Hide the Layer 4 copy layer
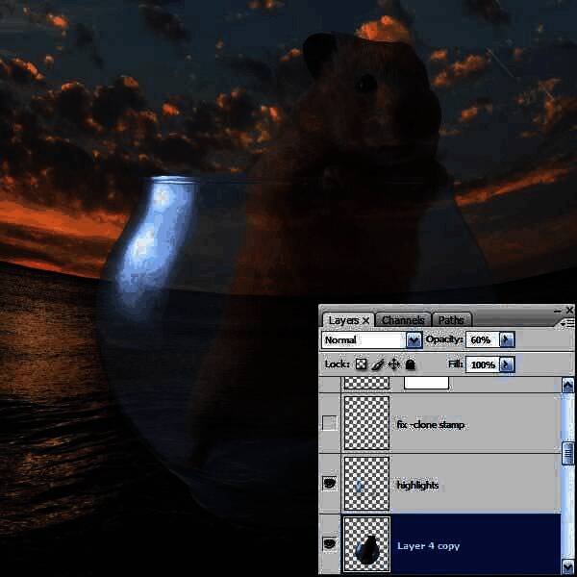This screenshot has width=577, height=577. [x=329, y=544]
